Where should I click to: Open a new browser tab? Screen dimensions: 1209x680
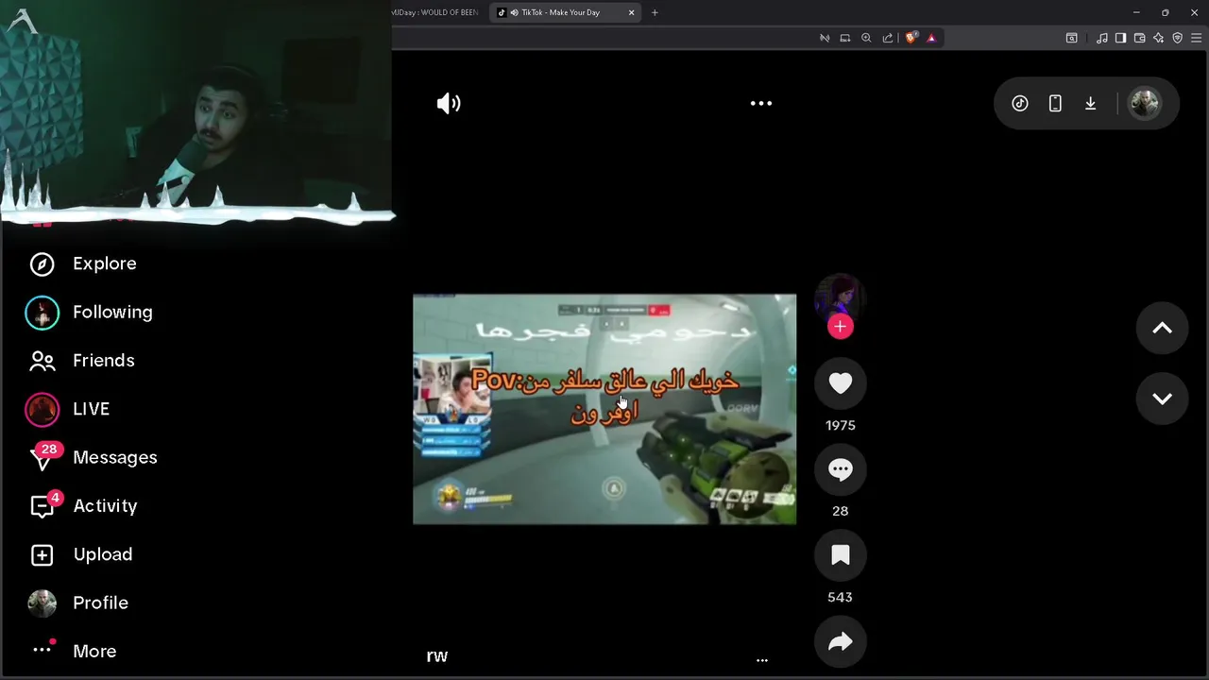655,12
